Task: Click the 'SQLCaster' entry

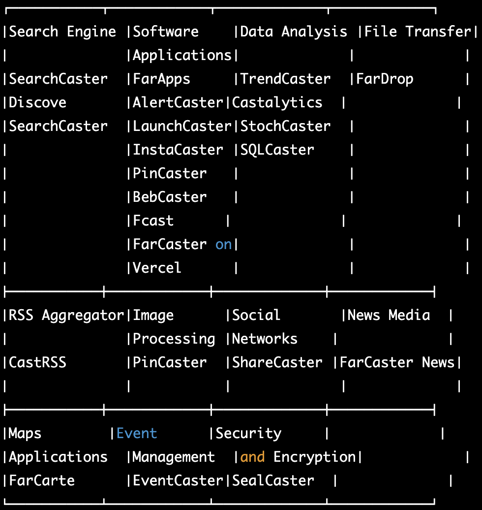Action: click(277, 150)
